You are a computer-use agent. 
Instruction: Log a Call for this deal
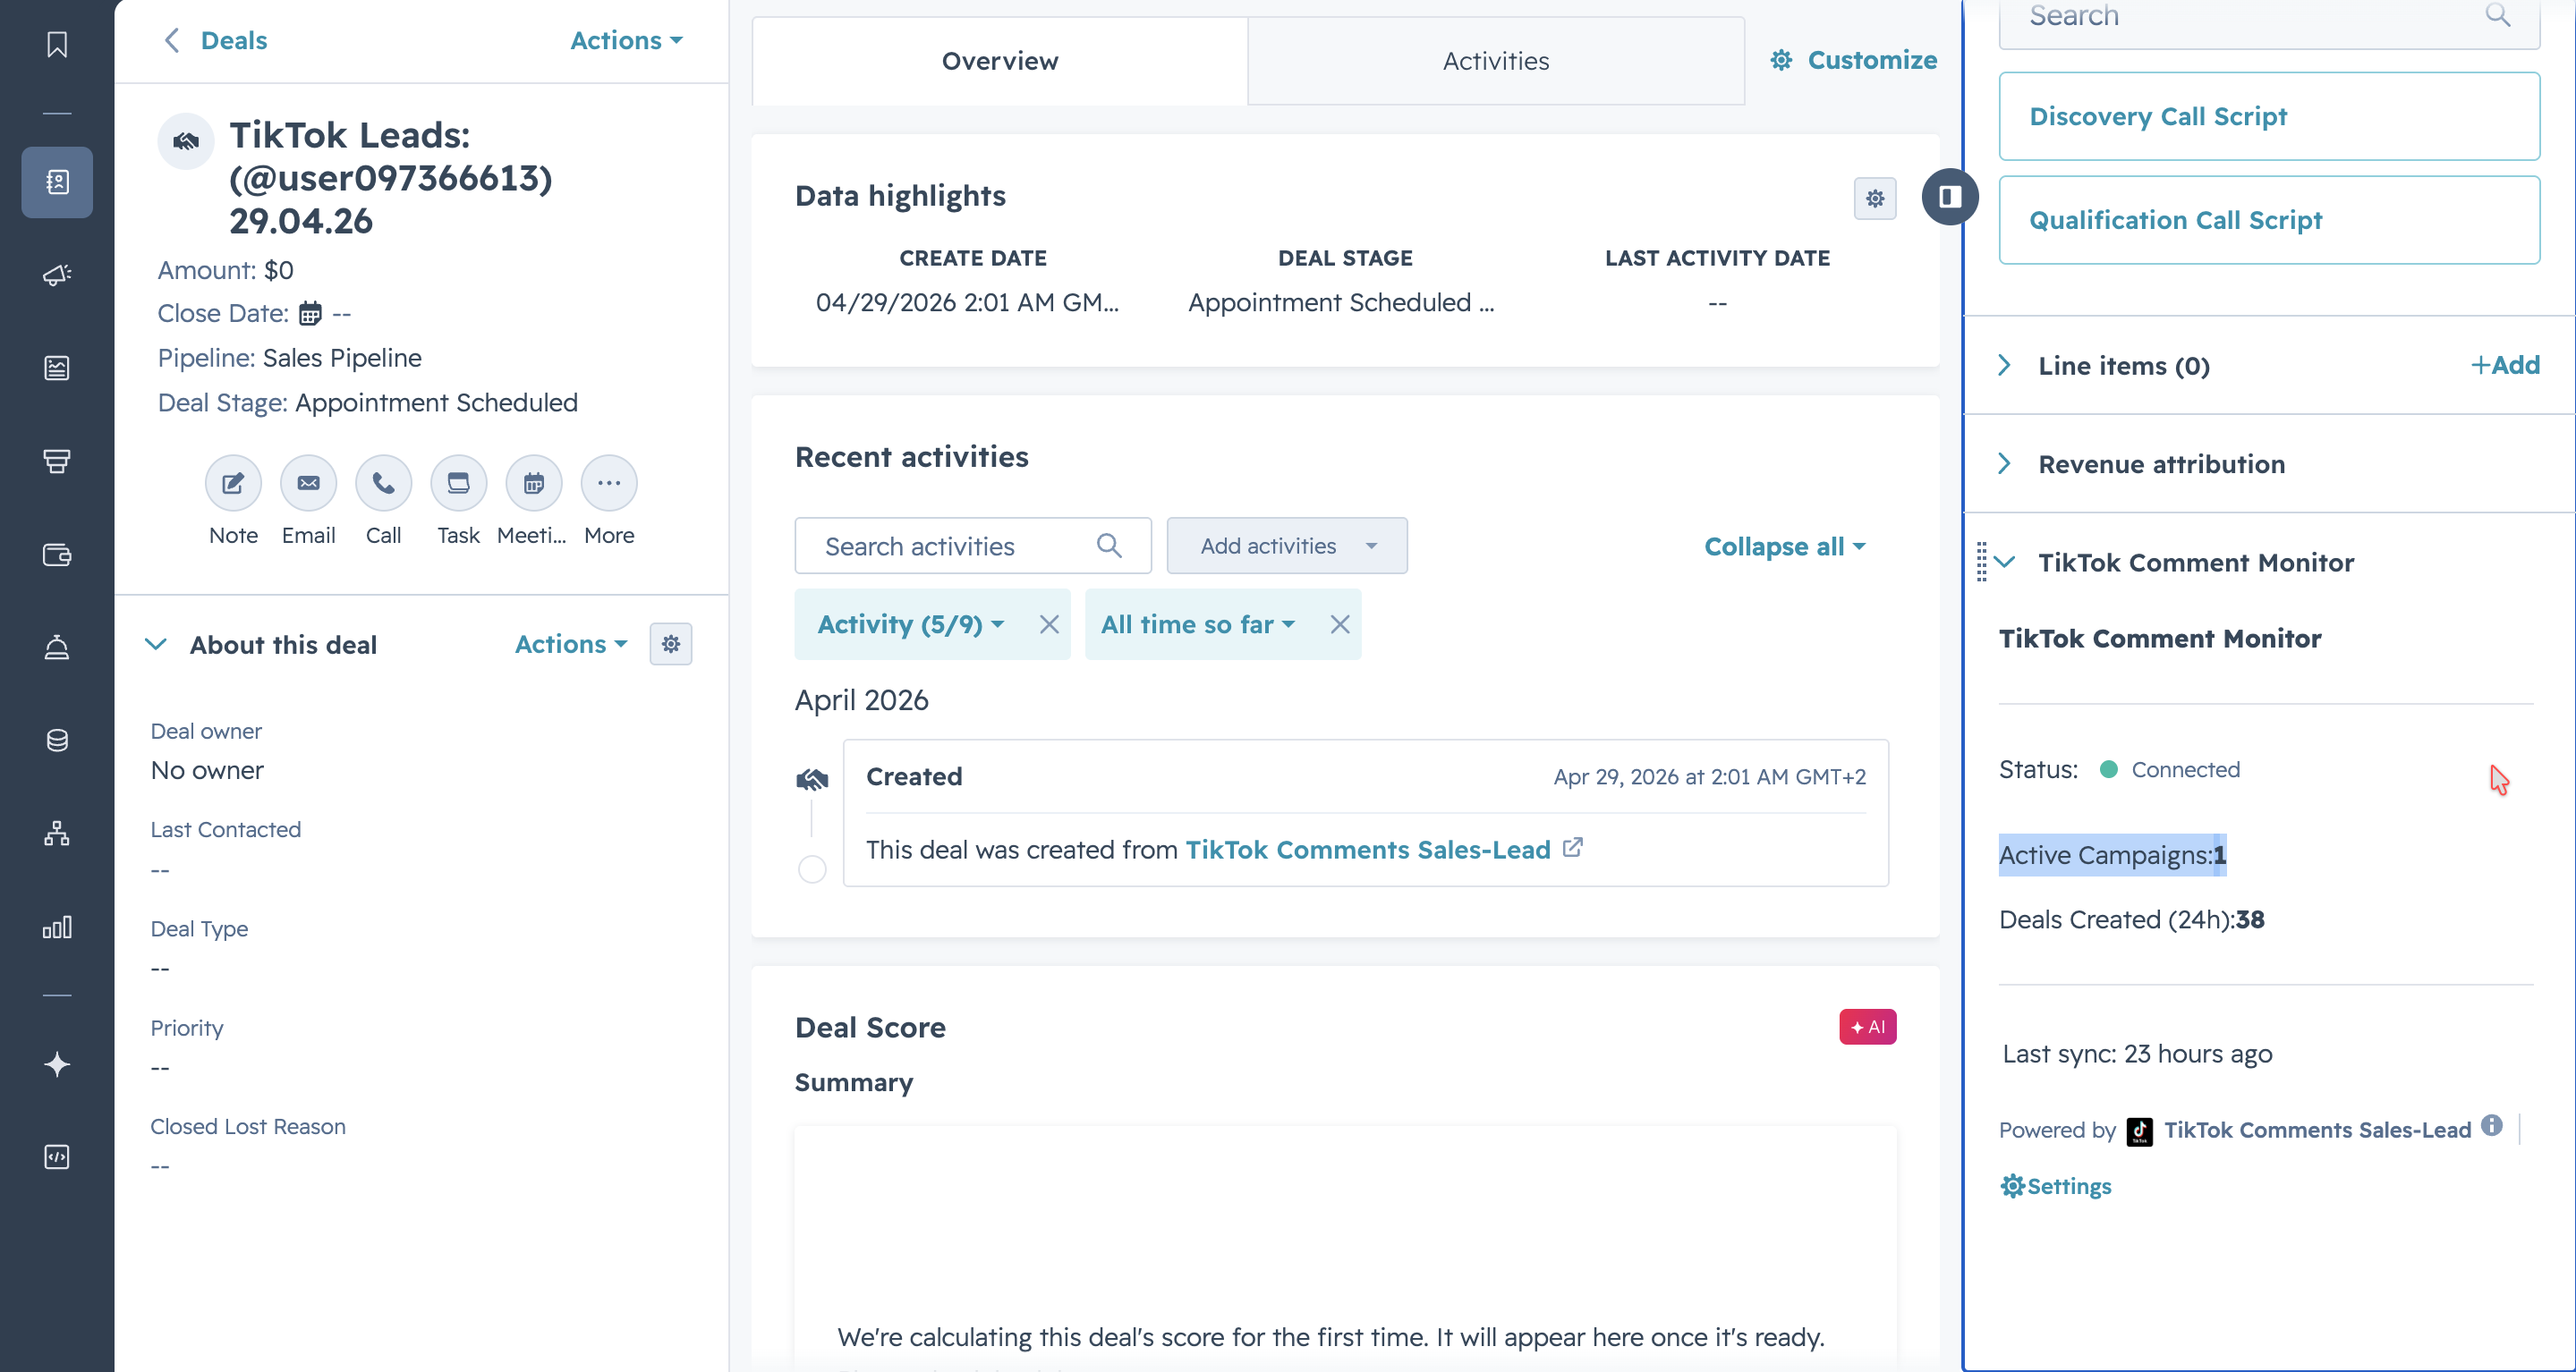tap(383, 484)
